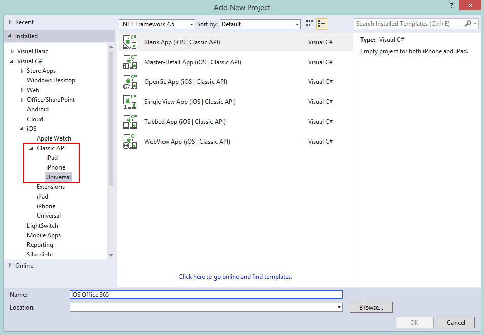Viewport: 484px width, 335px height.
Task: Open the search options dropdown arrow
Action: pos(475,24)
